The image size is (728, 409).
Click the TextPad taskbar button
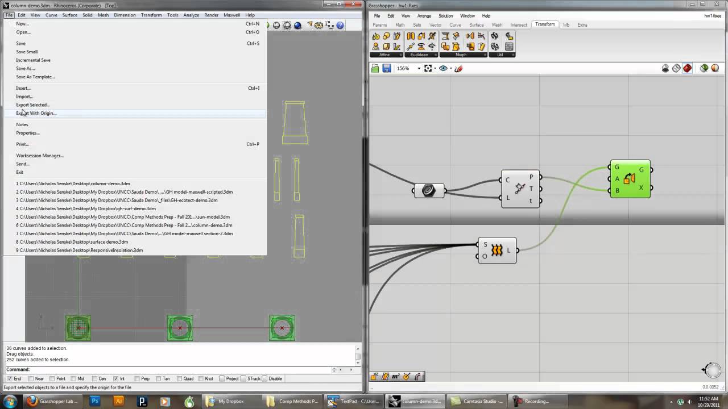point(353,401)
